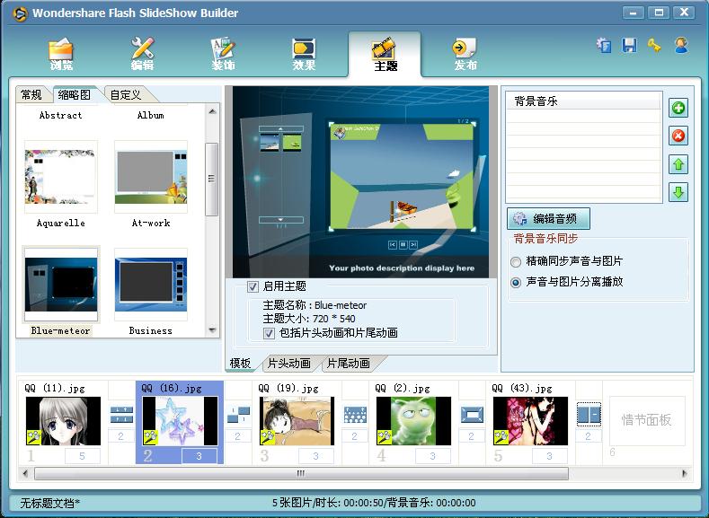Move music up with green arrow
The height and width of the screenshot is (518, 709).
[x=678, y=164]
